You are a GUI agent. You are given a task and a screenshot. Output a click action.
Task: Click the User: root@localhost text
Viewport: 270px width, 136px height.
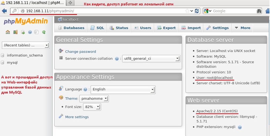(x=215, y=78)
